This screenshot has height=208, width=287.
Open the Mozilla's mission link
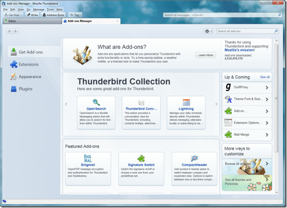pos(239,50)
